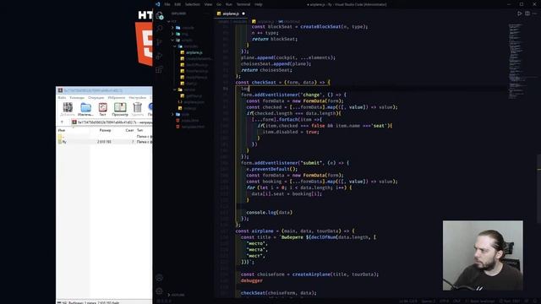Click the code minimap in the editor

click(x=521, y=62)
